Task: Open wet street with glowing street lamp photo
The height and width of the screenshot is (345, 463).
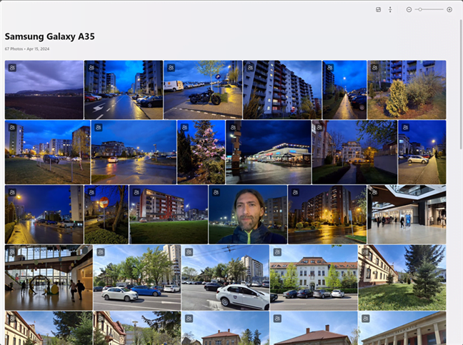Action: [x=44, y=214]
